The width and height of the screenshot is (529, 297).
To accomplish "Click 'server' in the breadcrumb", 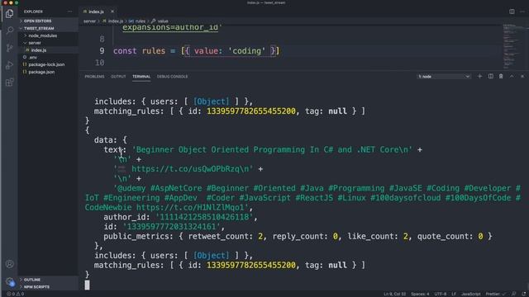I will click(89, 21).
